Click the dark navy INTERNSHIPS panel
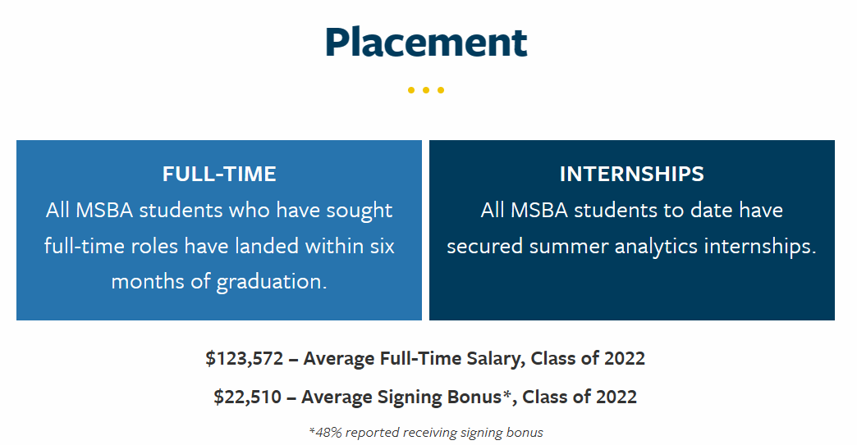Image resolution: width=857 pixels, height=445 pixels. [632, 230]
